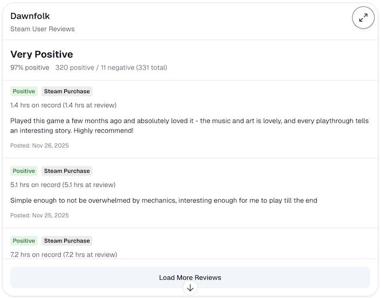
Task: Click the 97% positive statistic
Action: point(30,68)
